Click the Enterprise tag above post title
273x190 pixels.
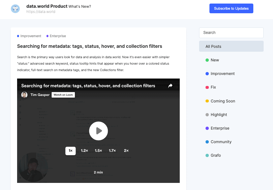pos(56,36)
